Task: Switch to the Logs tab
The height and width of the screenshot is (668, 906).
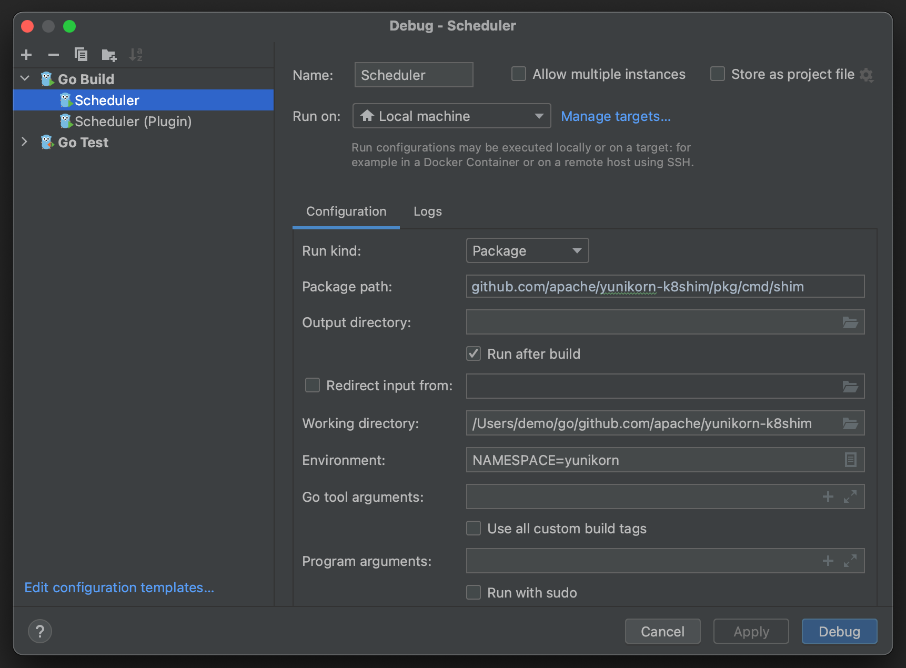Action: click(427, 211)
